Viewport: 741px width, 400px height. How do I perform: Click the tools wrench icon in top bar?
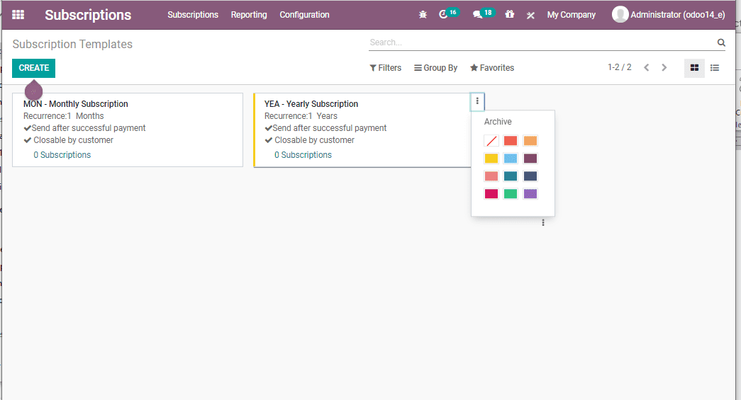(530, 15)
